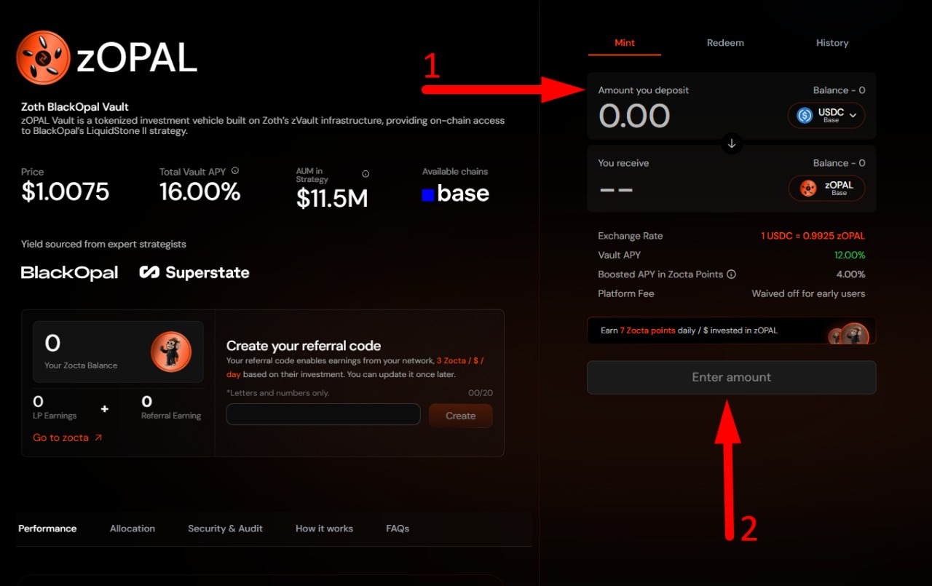Screen dimensions: 932x586
Task: Click the BlackOpal logo
Action: pos(69,273)
